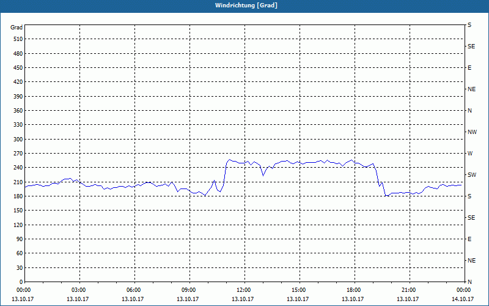Click the Windrichtung [Grad] chart title
The image size is (489, 306).
pyautogui.click(x=246, y=6)
